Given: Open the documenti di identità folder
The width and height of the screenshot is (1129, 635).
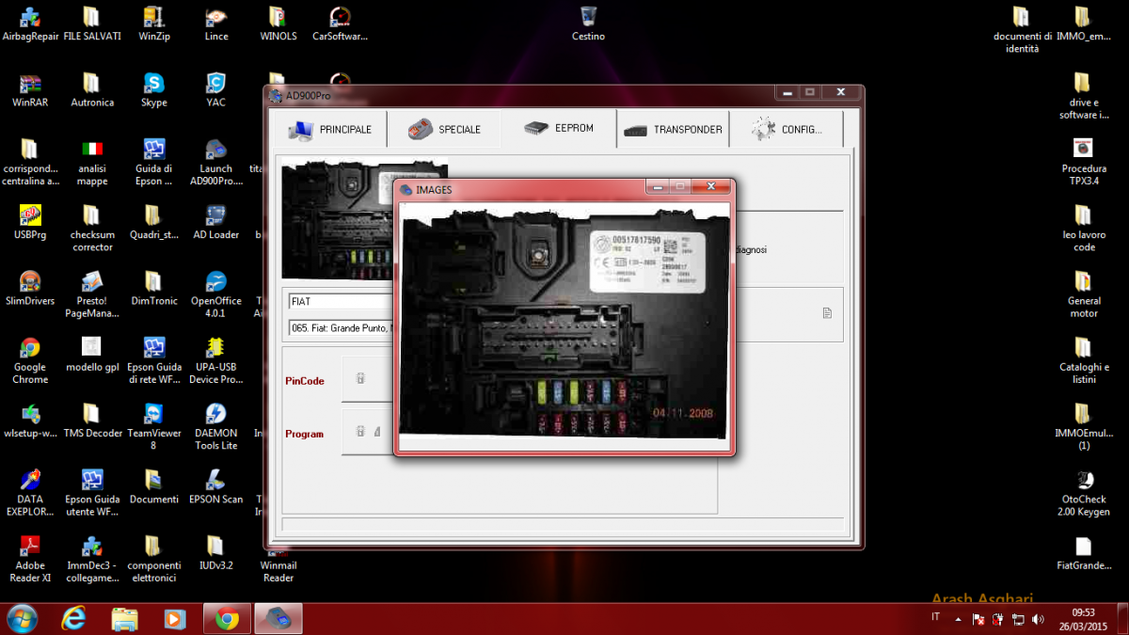Looking at the screenshot, I should click(1022, 30).
